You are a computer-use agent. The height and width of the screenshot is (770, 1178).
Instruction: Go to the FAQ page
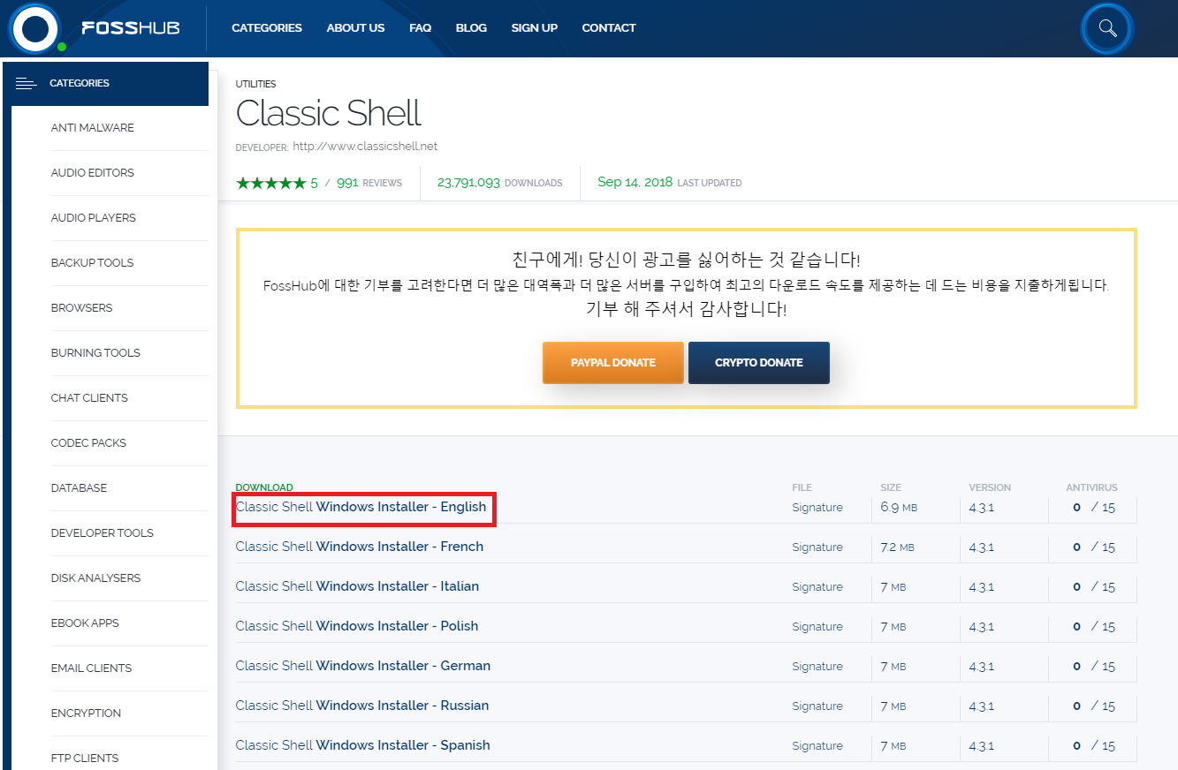click(x=420, y=28)
